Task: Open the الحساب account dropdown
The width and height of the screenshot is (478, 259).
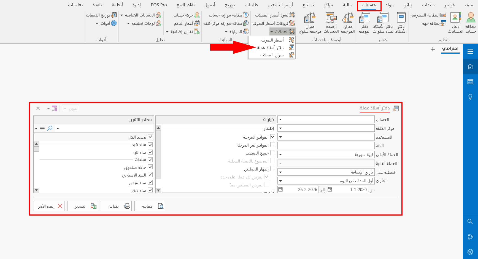Action: [x=280, y=119]
